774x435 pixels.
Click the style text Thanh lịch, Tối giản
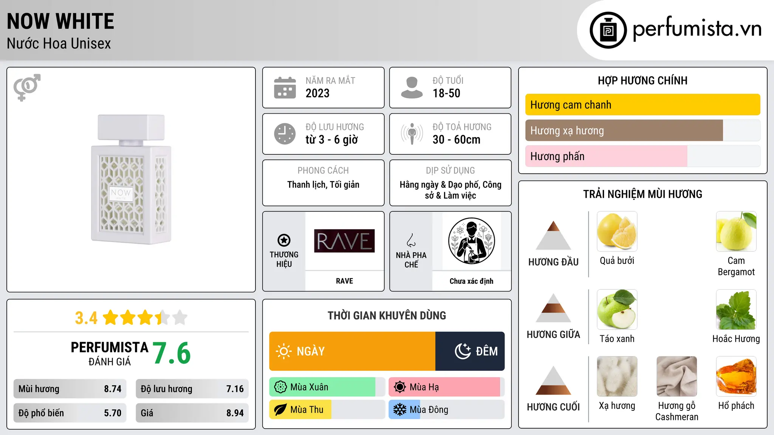click(x=323, y=185)
